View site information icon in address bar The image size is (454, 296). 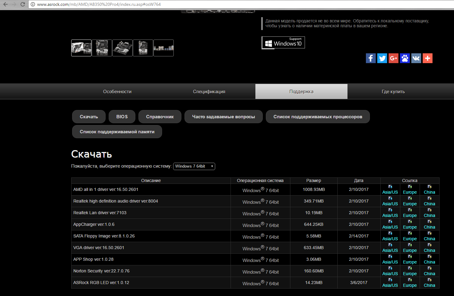tap(33, 4)
